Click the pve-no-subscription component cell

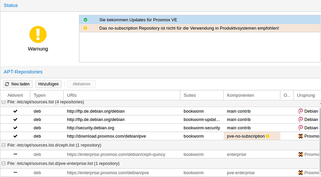point(252,136)
